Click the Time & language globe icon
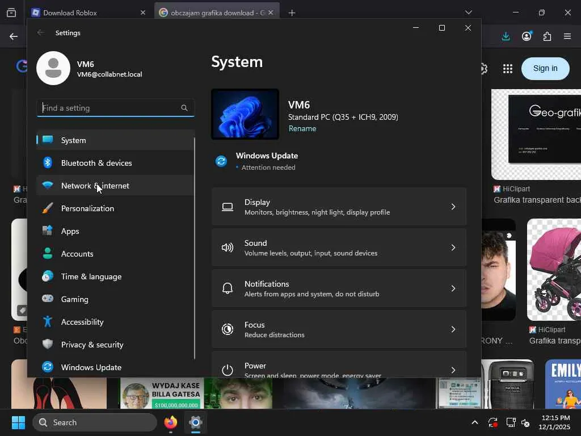 click(x=48, y=276)
